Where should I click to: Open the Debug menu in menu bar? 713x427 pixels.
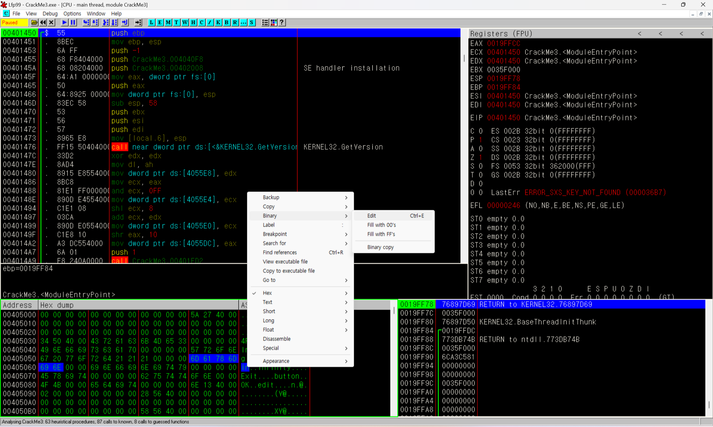(x=50, y=14)
